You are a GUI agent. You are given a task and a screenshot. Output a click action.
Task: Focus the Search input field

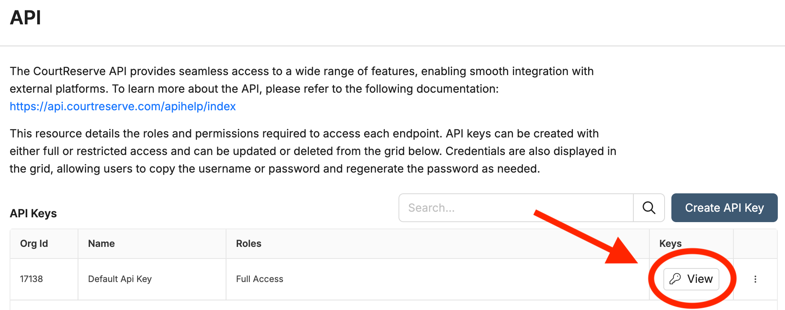tap(516, 208)
